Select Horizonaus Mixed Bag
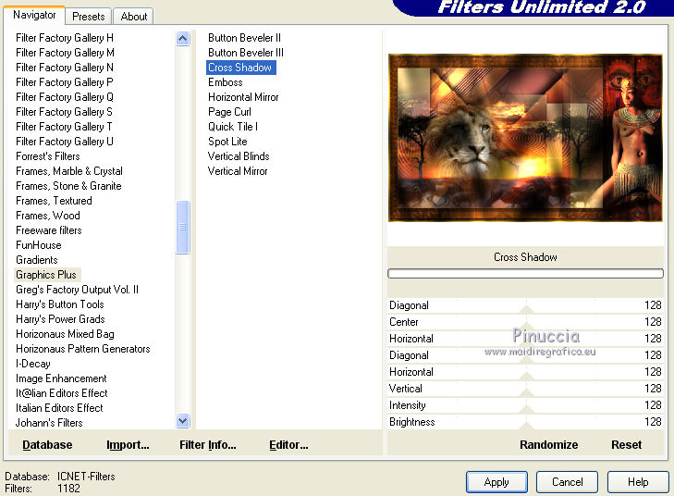The width and height of the screenshot is (674, 496). pyautogui.click(x=65, y=334)
